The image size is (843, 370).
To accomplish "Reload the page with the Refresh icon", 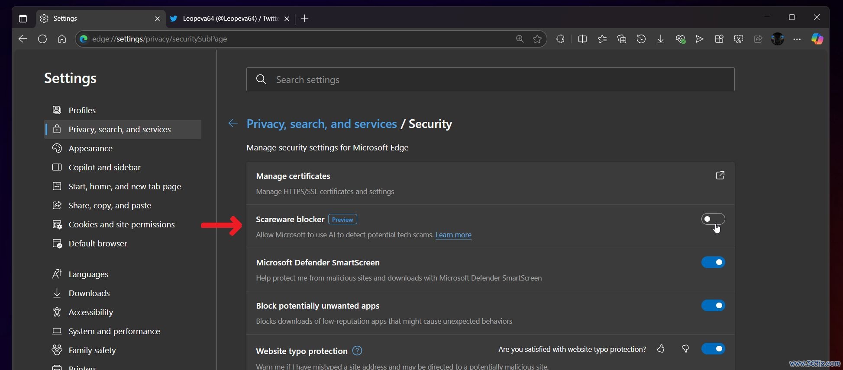I will (x=42, y=39).
